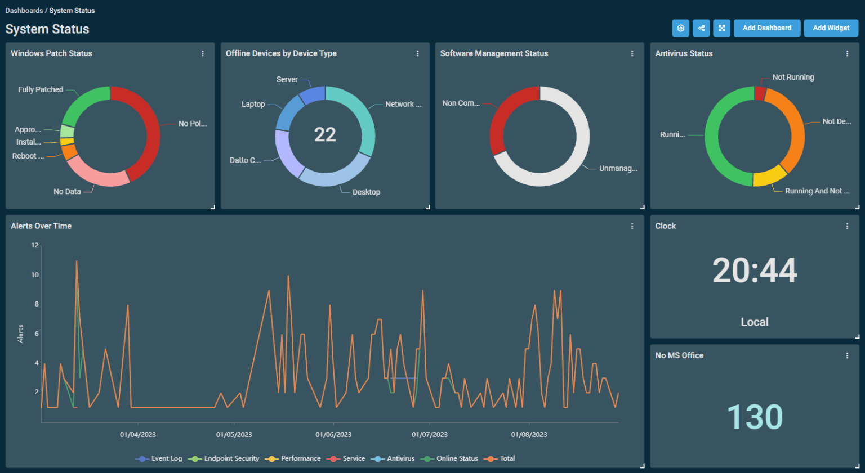This screenshot has width=865, height=473.
Task: Toggle Antivirus series in chart legend
Action: click(393, 458)
